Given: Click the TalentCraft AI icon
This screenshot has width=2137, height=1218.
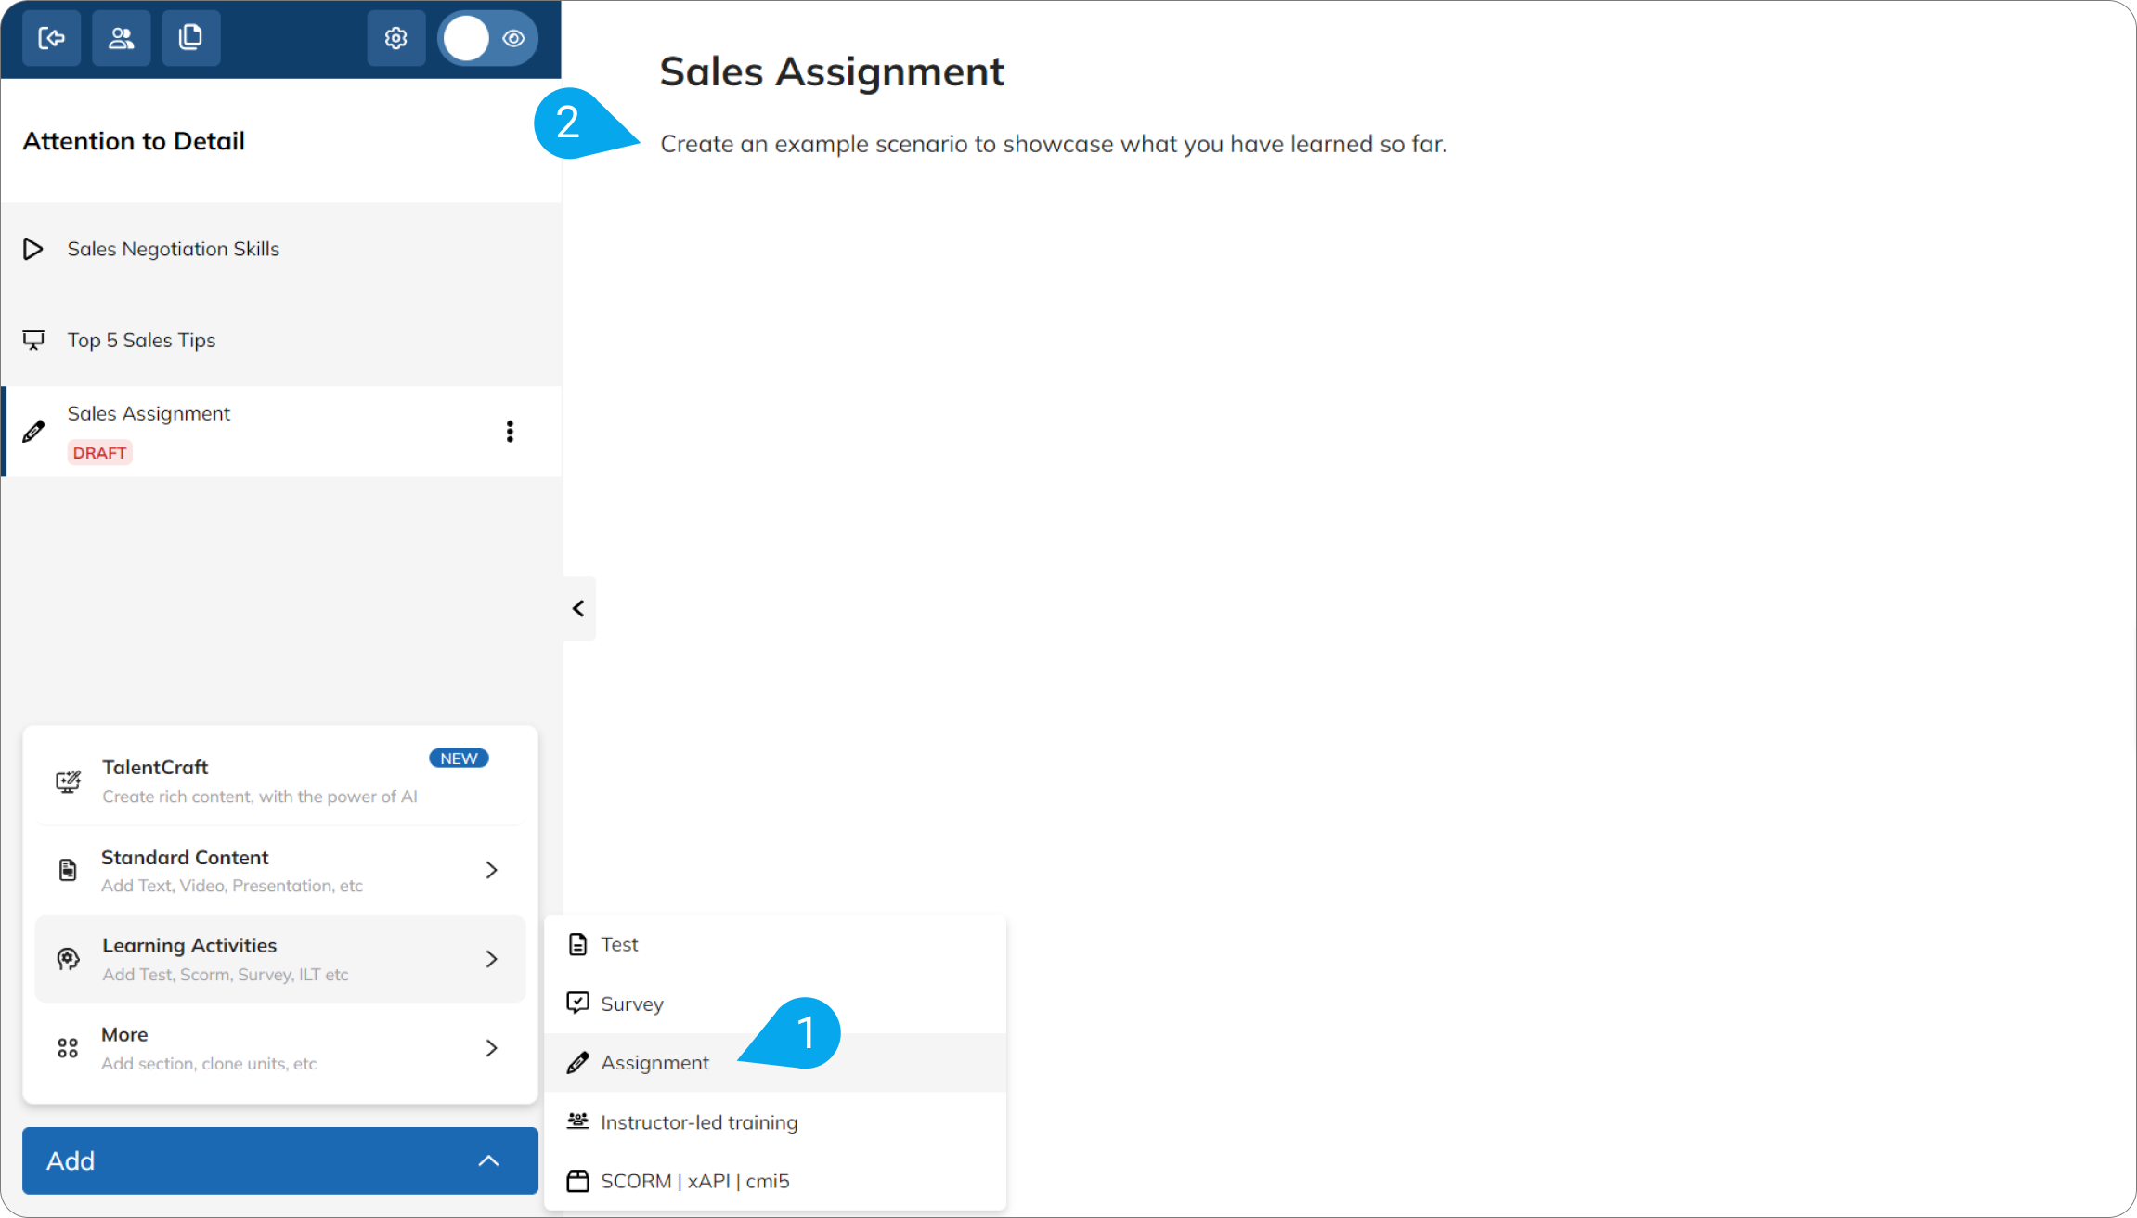Looking at the screenshot, I should coord(68,782).
